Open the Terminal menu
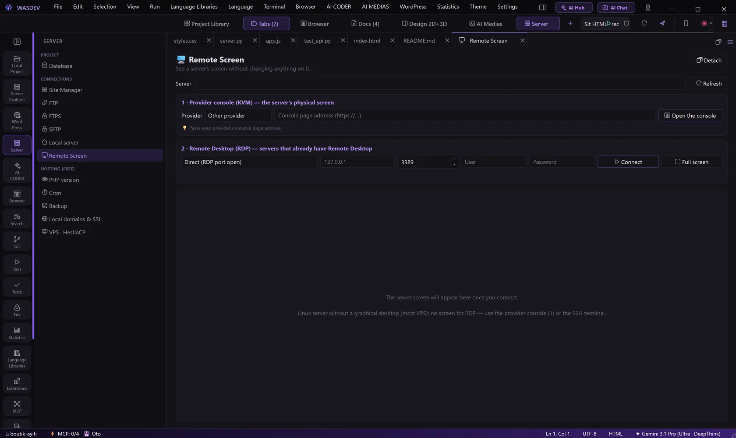Screen dimensions: 736x438 pyautogui.click(x=274, y=7)
